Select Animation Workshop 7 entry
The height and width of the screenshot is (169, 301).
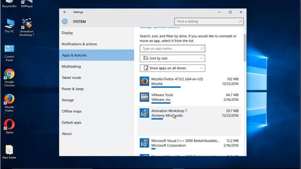pos(189,121)
